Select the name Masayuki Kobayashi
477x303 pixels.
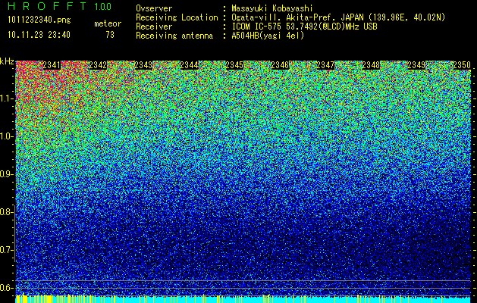(x=272, y=8)
